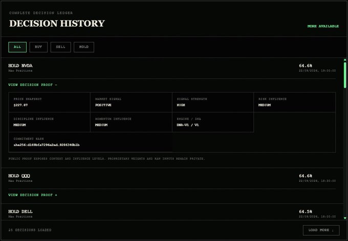Image resolution: width=348 pixels, height=241 pixels.
Task: Click the Momentum Influence MEDIUM value
Action: [x=101, y=125]
